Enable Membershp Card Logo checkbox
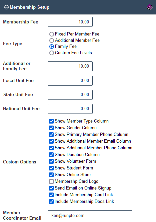Screen dimensions: 156x222 (51, 181)
